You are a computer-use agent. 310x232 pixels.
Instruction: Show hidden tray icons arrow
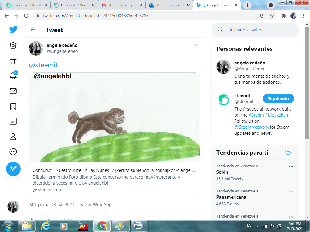257,226
